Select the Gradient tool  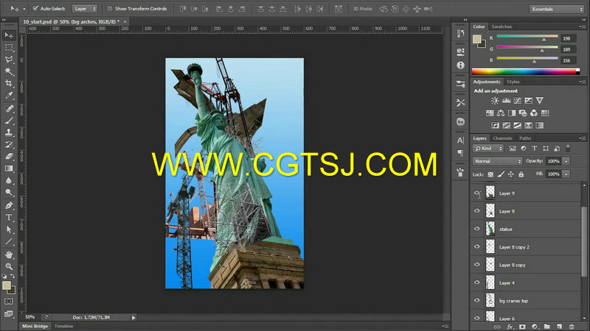coord(9,168)
